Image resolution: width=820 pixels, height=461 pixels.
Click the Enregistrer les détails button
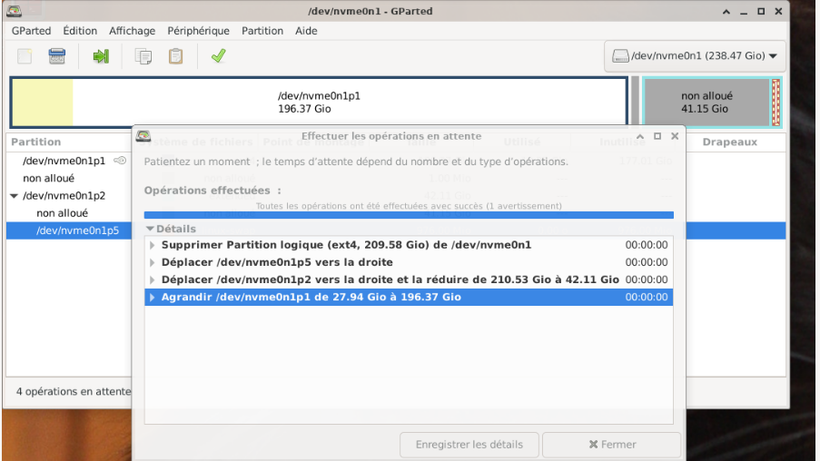coord(469,445)
